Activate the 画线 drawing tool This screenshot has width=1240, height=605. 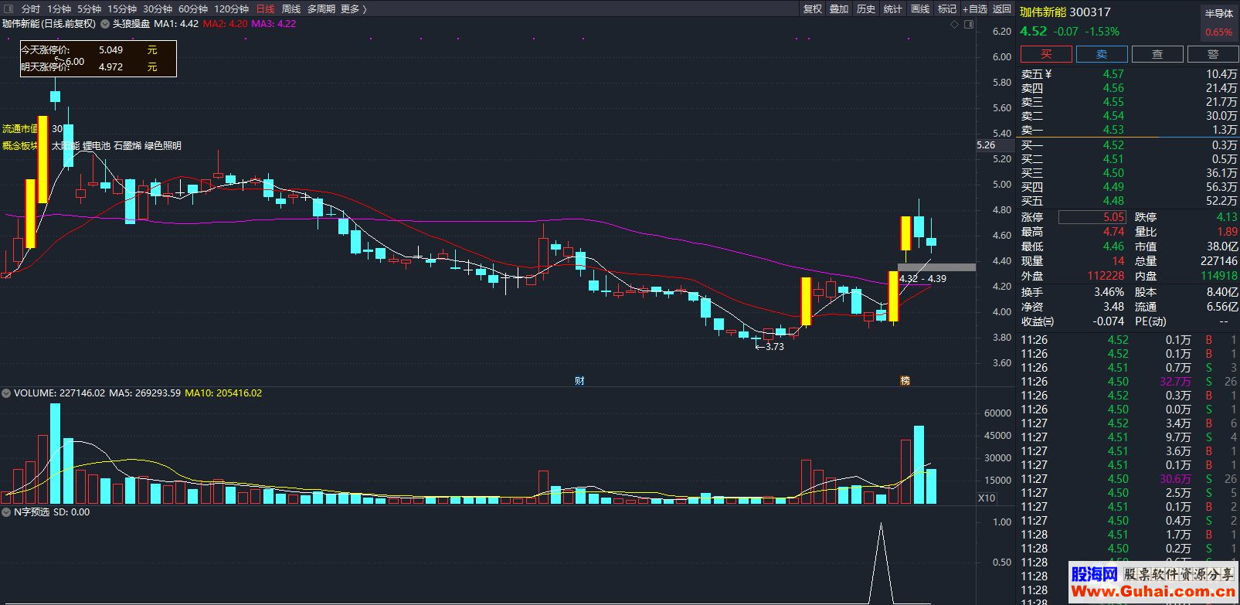click(920, 8)
